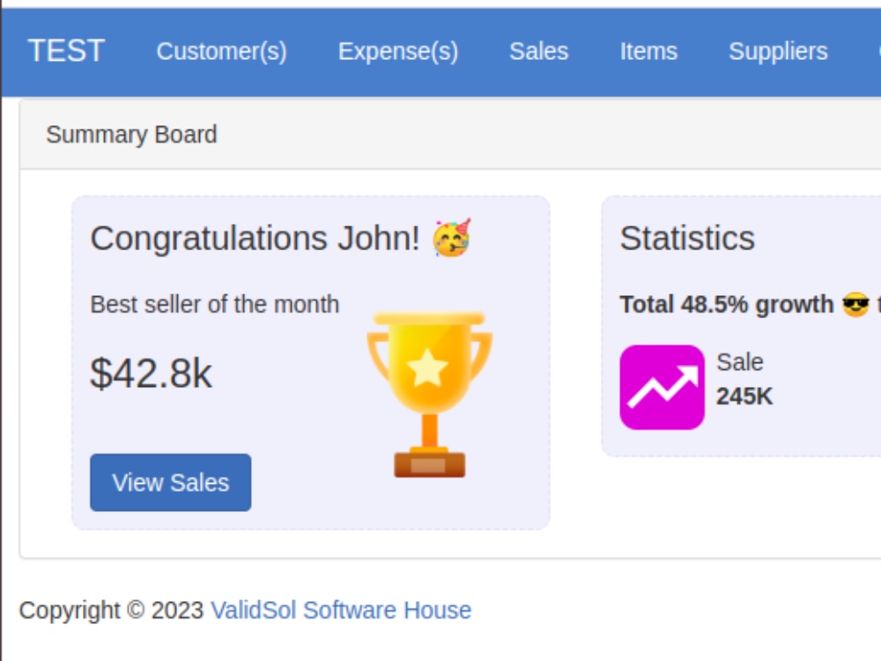The image size is (881, 661).
Task: Click the View Sales button
Action: pos(170,482)
